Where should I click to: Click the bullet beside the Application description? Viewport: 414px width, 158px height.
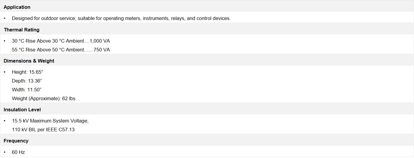[x=5, y=18]
